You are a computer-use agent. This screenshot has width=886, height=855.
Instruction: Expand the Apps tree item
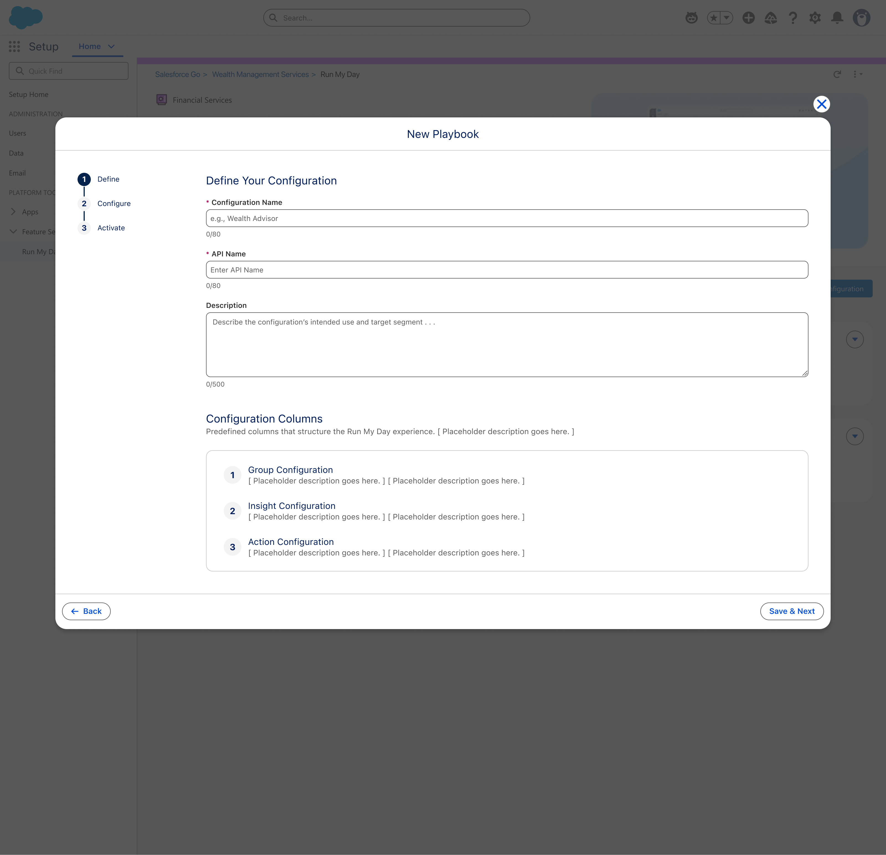[x=13, y=212]
